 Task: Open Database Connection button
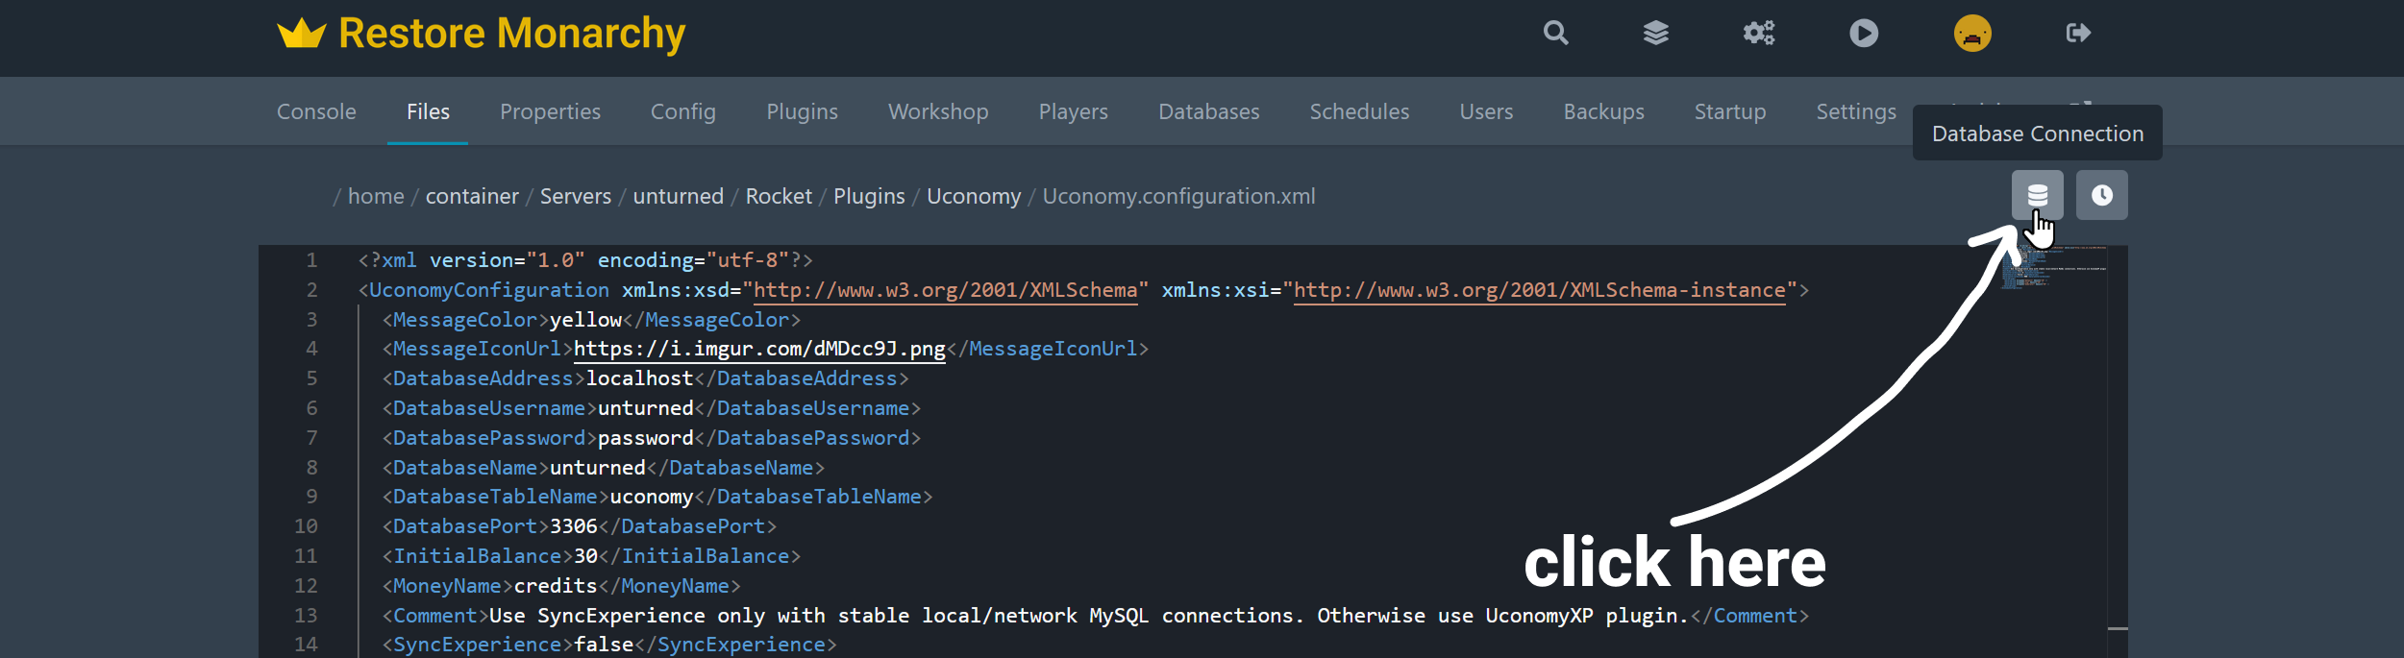[x=2037, y=195]
